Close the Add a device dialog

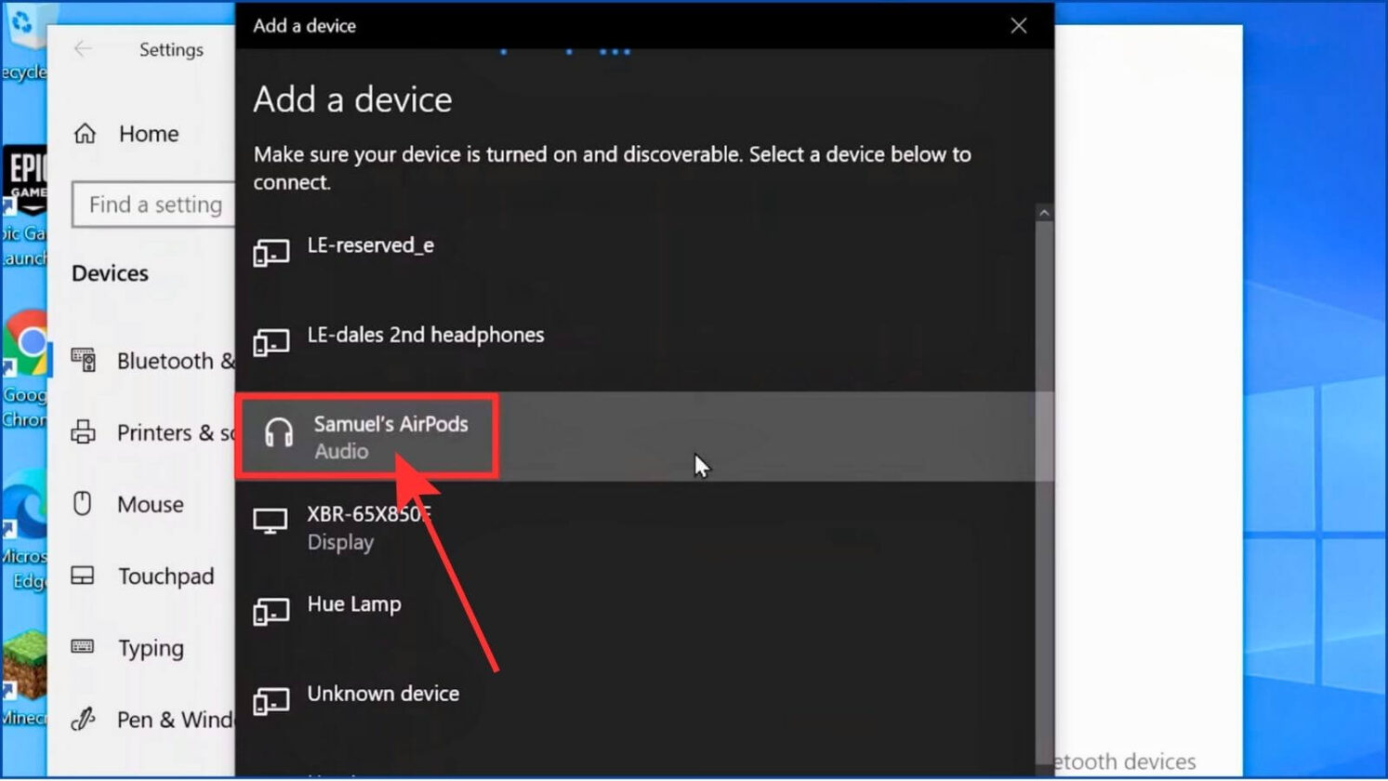point(1018,26)
